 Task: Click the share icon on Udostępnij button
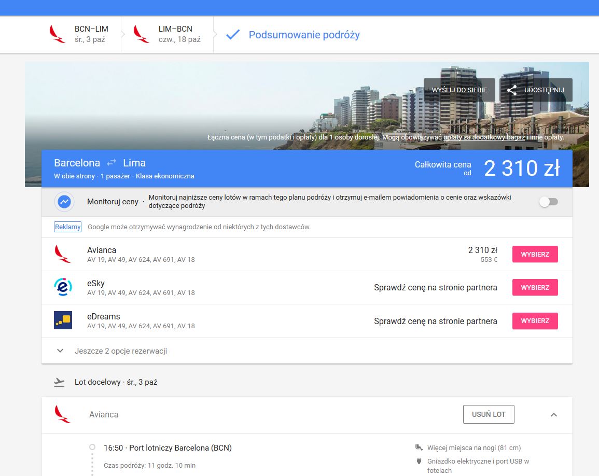click(x=512, y=90)
